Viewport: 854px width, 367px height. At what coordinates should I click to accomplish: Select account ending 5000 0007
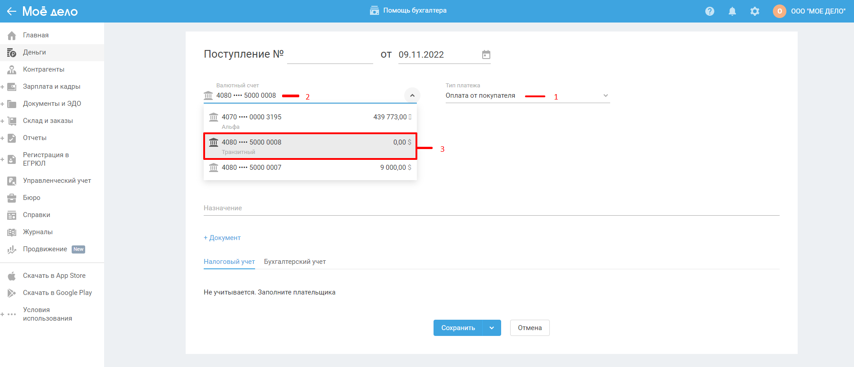point(310,168)
